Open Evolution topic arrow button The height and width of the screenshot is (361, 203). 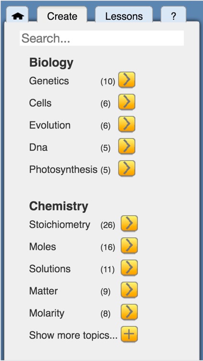pyautogui.click(x=127, y=124)
